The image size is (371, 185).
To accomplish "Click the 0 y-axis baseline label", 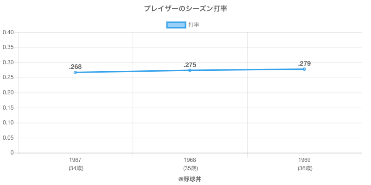I will 12,153.
